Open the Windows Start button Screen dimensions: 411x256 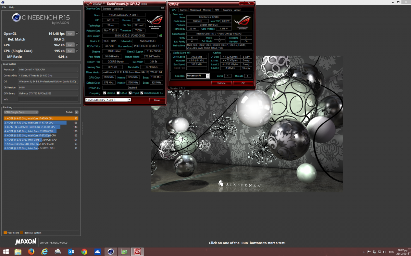7,252
